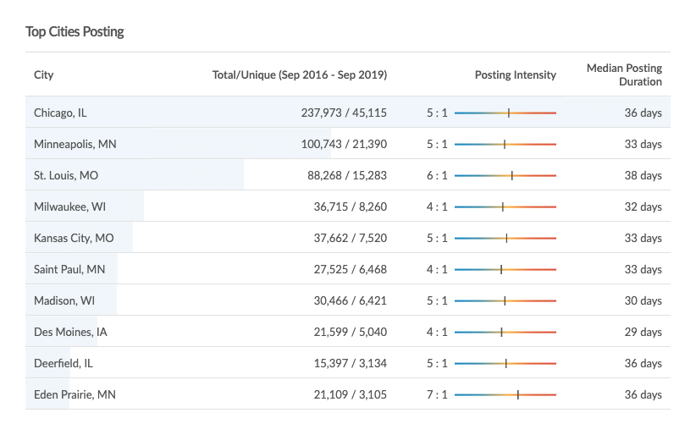Click Minneapolis's 33 days duration value
The width and height of the screenshot is (696, 435).
(x=644, y=144)
